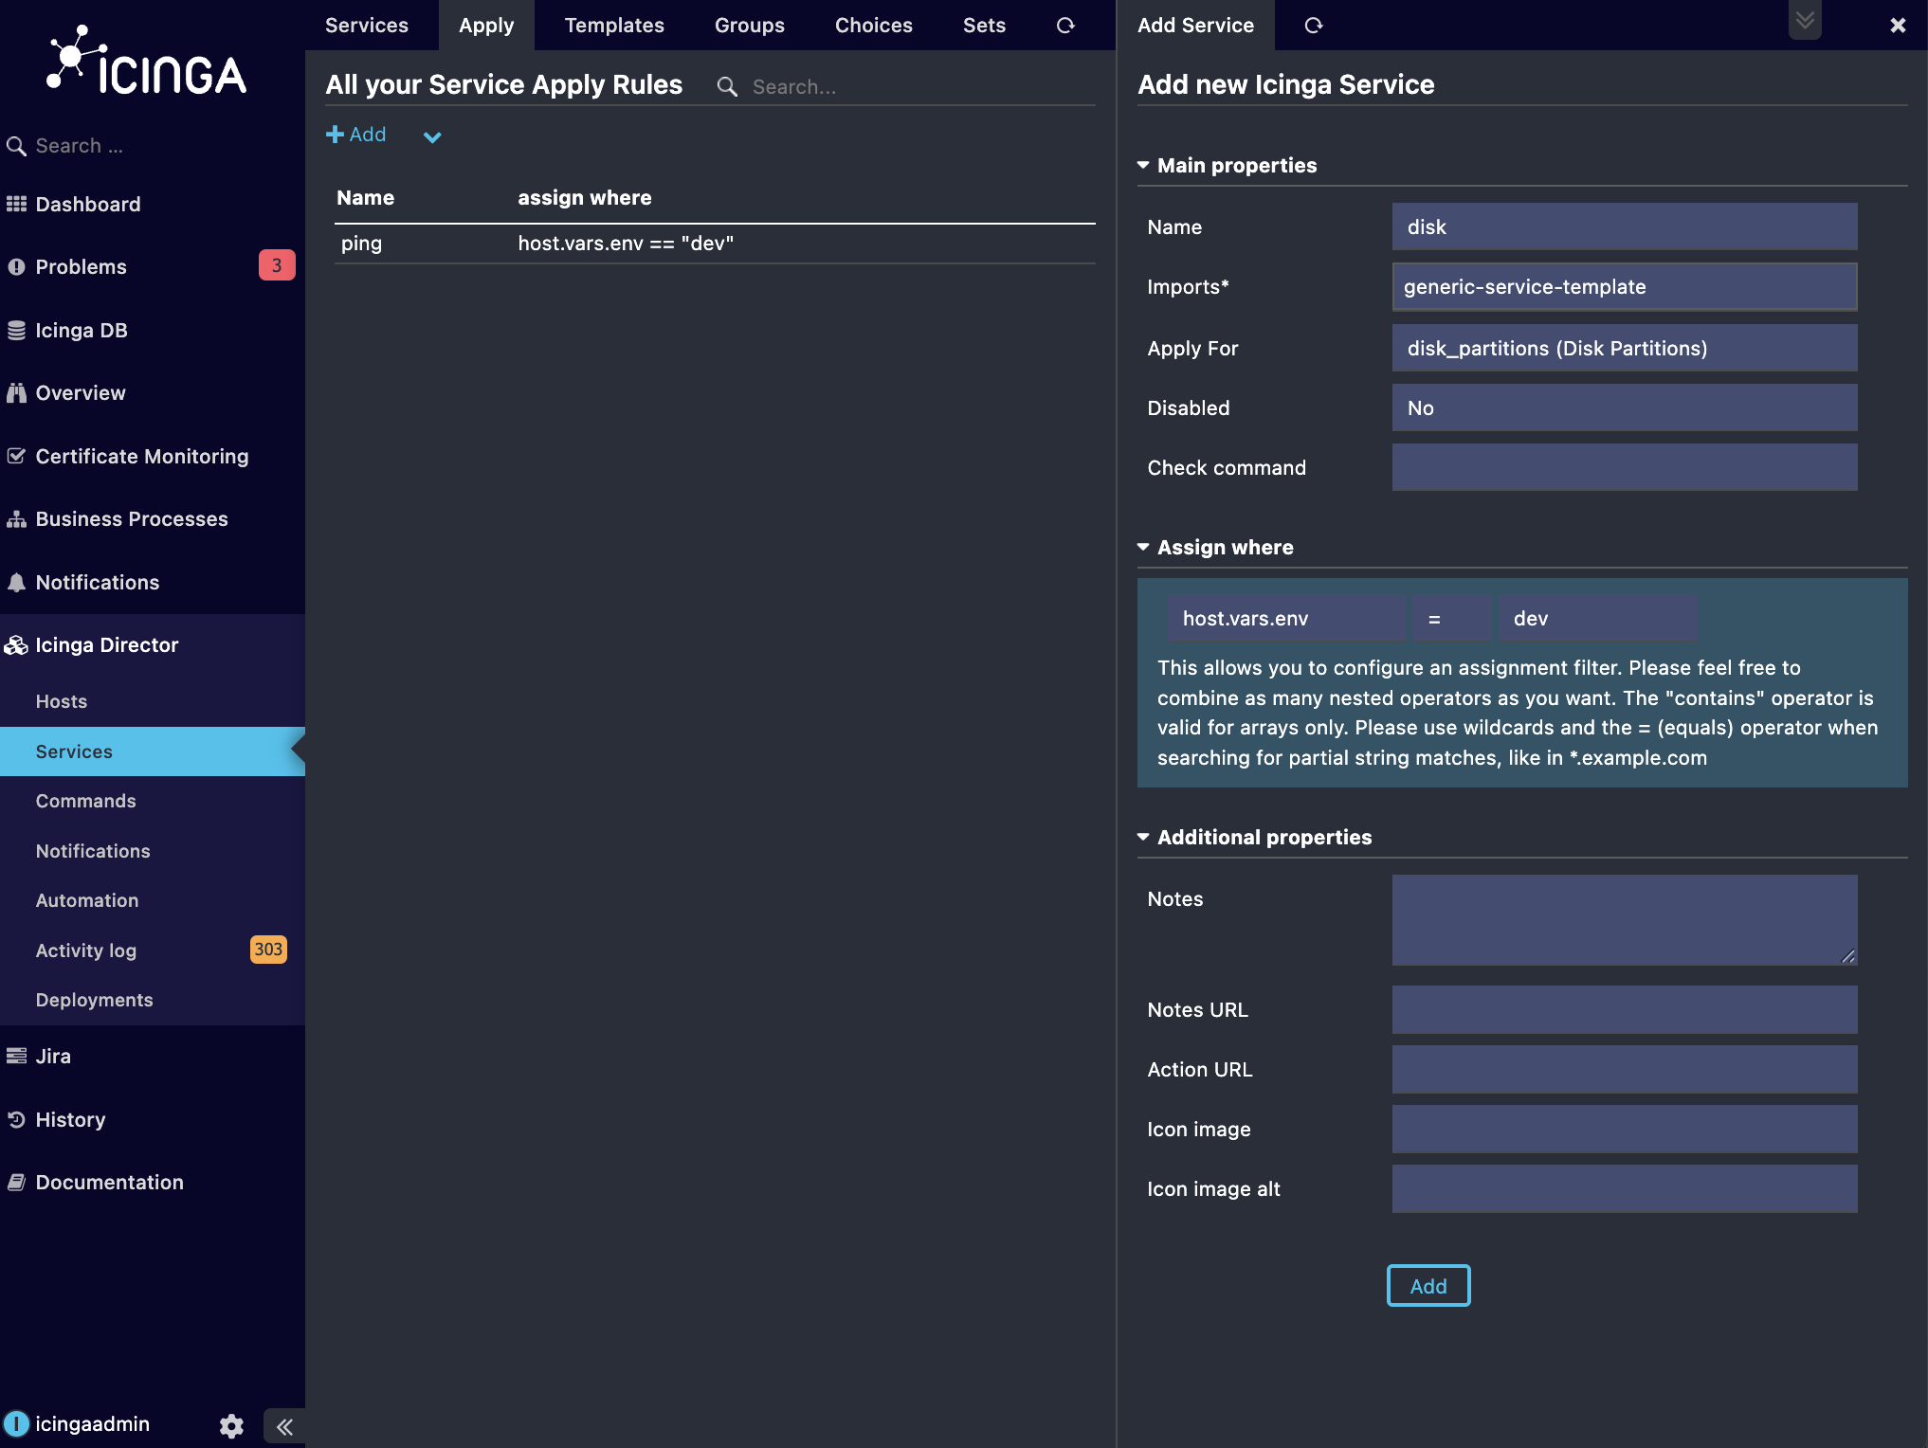The width and height of the screenshot is (1928, 1448).
Task: Expand the chevron next to Add
Action: coord(432,136)
